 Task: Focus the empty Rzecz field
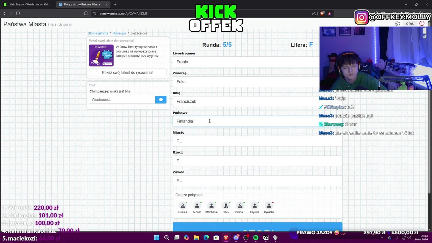click(258, 161)
